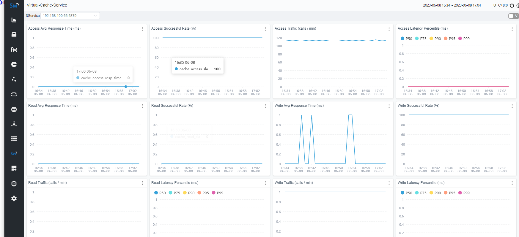Open Read Successful Rate panel three-dot menu

coord(266,106)
